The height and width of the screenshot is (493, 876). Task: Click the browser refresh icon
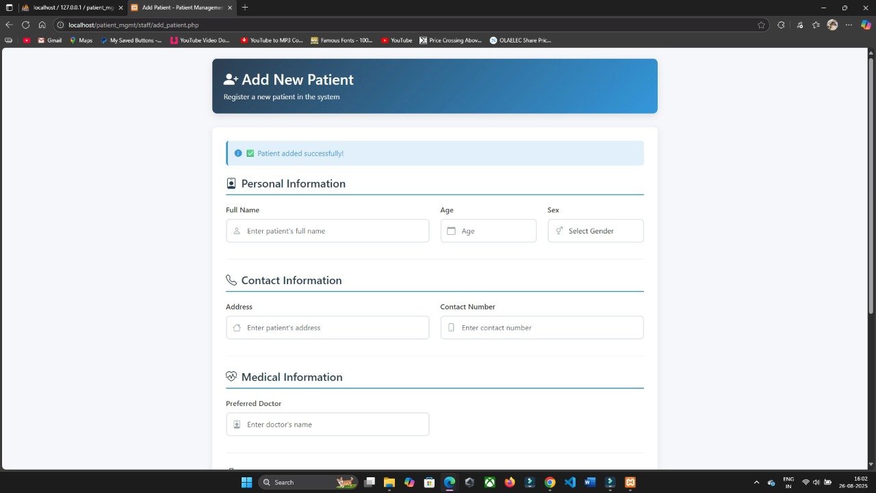pos(26,25)
